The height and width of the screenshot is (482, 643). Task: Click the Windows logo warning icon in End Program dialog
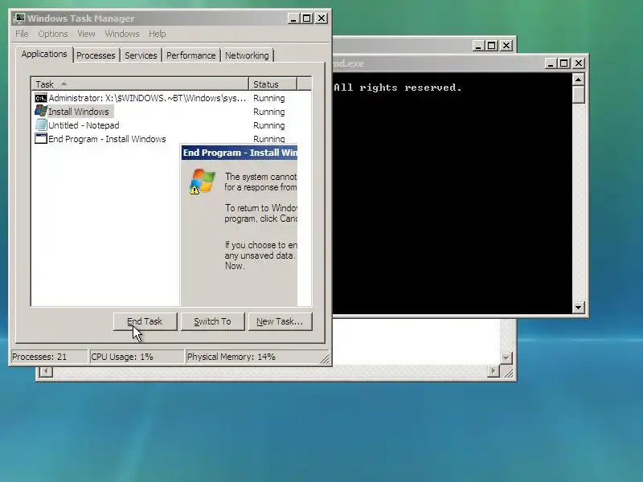[x=203, y=181]
